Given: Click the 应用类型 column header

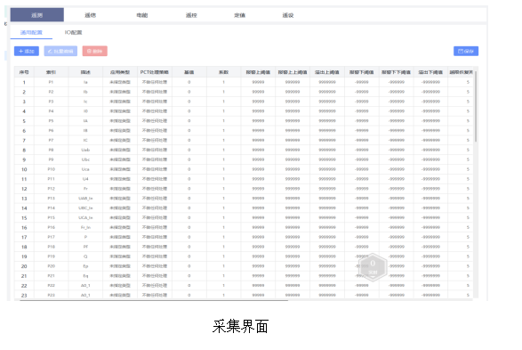Looking at the screenshot, I should click(x=120, y=72).
